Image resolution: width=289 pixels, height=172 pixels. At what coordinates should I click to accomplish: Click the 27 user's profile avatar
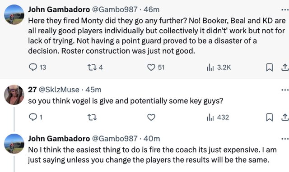pos(14,95)
